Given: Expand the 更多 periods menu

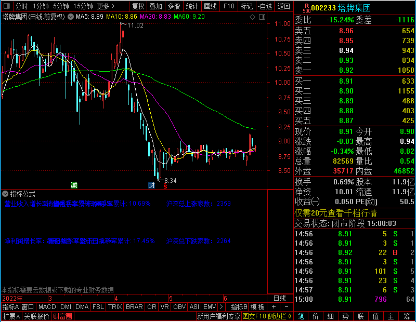Looking at the screenshot, I should (x=106, y=6).
